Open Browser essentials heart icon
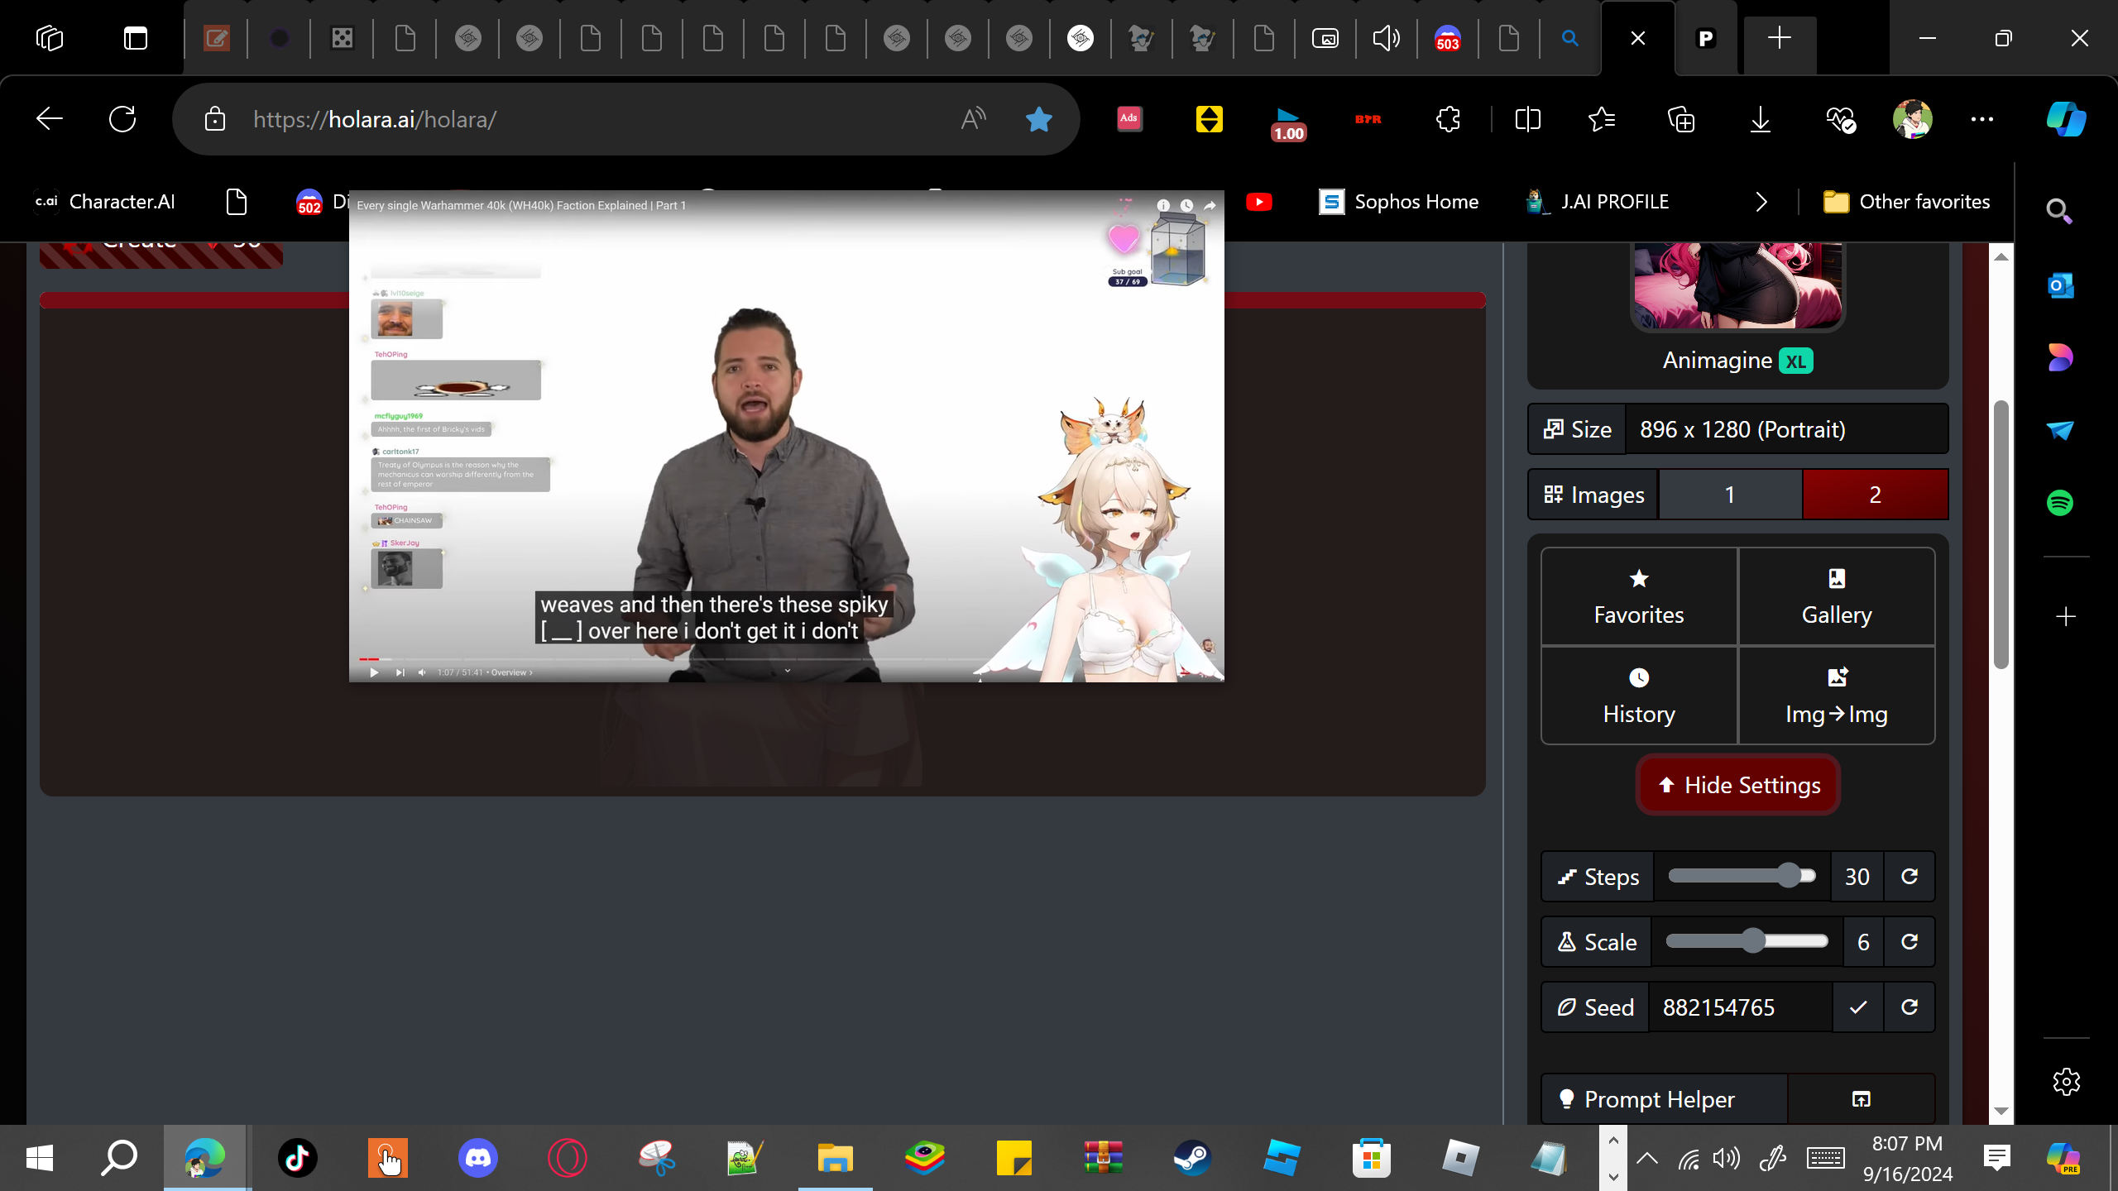The width and height of the screenshot is (2118, 1191). 1841,119
